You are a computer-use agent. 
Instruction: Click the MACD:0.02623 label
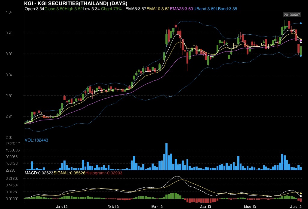pos(39,173)
